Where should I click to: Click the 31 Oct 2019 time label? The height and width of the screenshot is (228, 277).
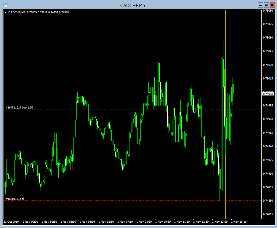(x=11, y=222)
